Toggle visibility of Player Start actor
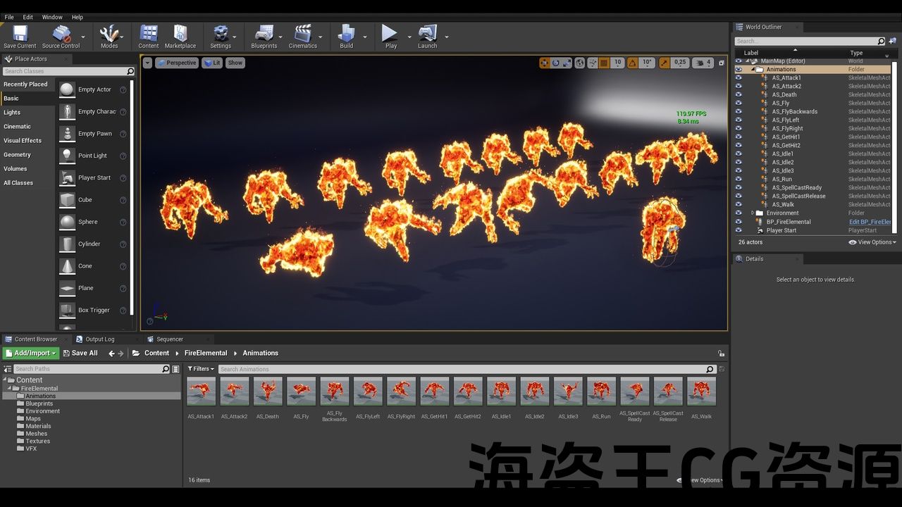Image resolution: width=902 pixels, height=507 pixels. (739, 230)
